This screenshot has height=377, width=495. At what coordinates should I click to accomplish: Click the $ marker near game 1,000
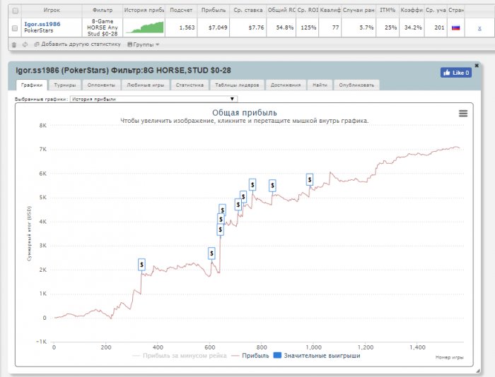point(310,179)
